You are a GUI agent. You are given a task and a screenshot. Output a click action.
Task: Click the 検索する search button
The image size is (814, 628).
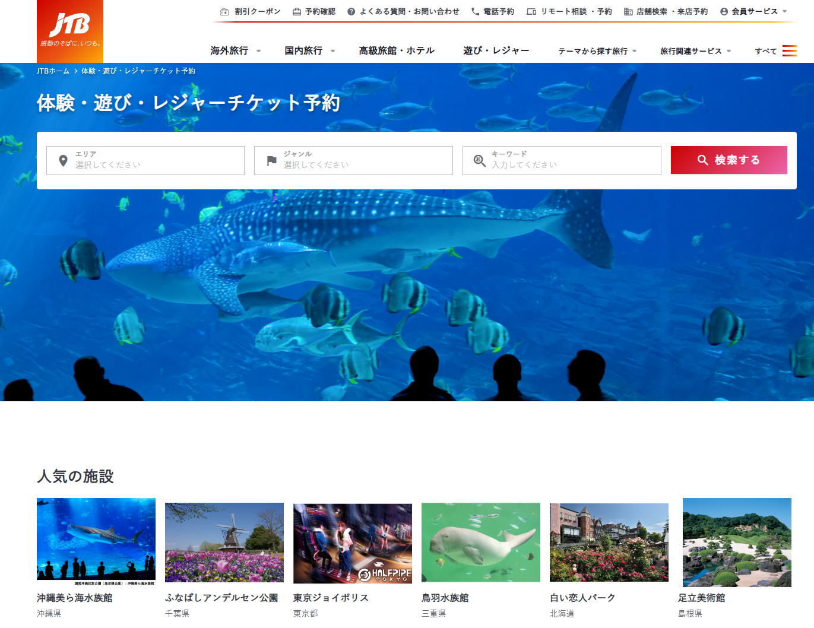pyautogui.click(x=729, y=160)
